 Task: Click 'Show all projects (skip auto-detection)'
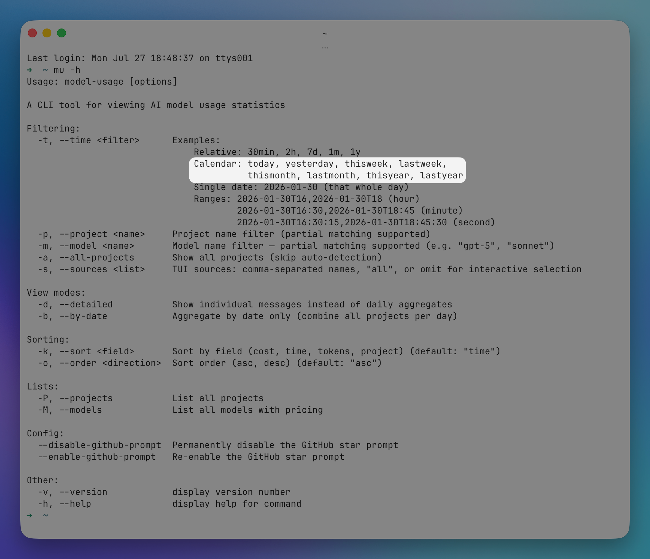[277, 258]
